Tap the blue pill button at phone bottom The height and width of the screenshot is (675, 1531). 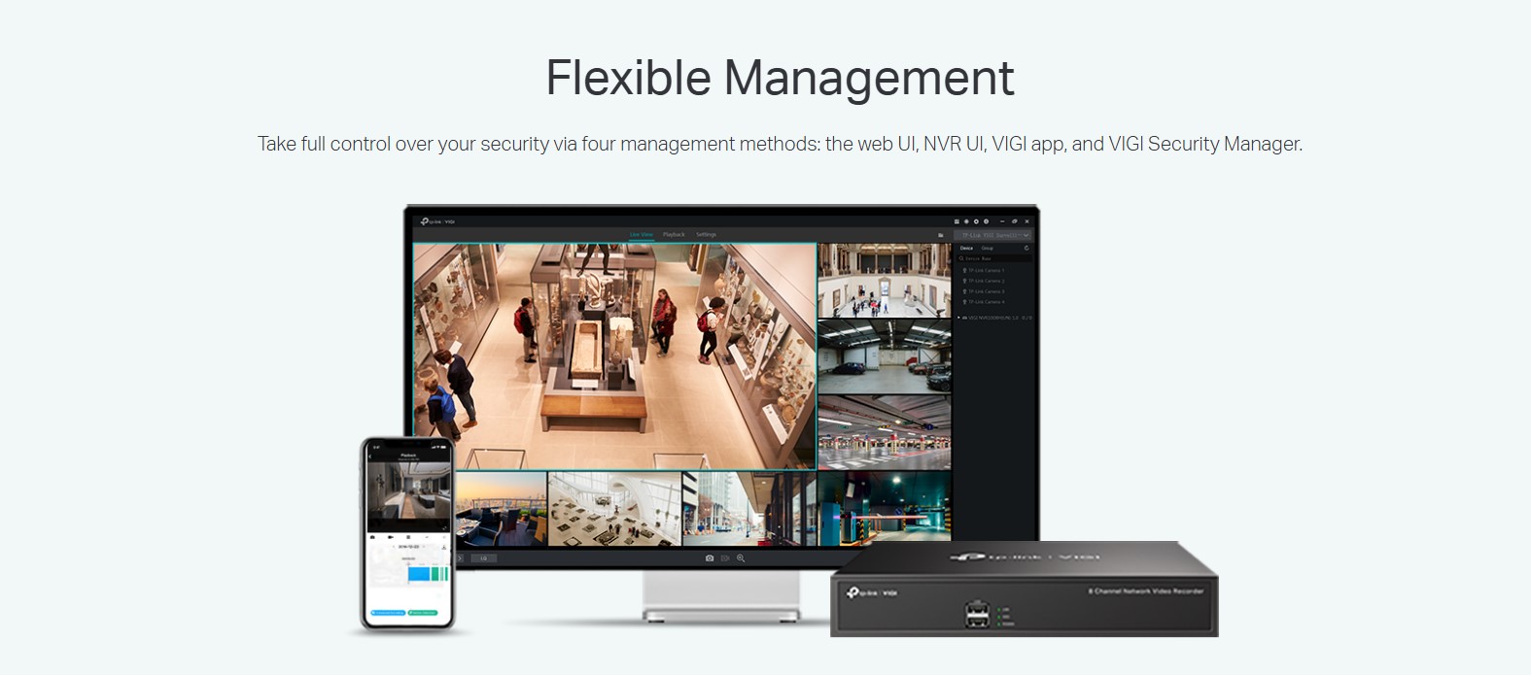pyautogui.click(x=387, y=613)
